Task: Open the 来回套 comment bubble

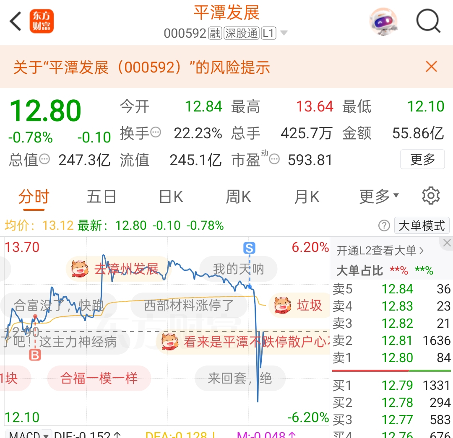Action: 240,378
